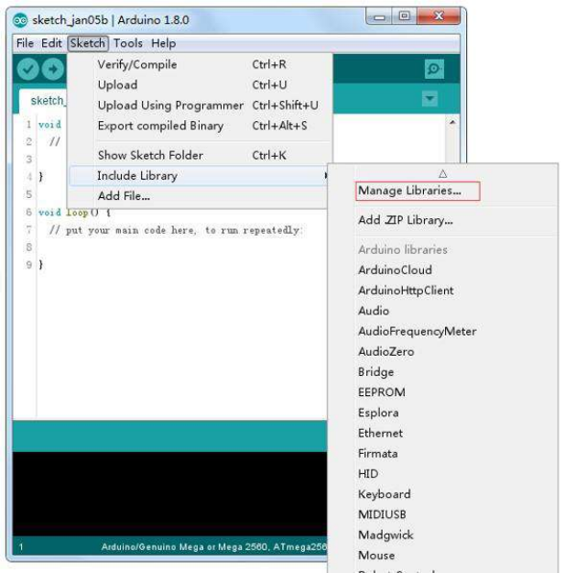565x573 pixels.
Task: Click the Verify checkmark toolbar icon
Action: coord(27,69)
